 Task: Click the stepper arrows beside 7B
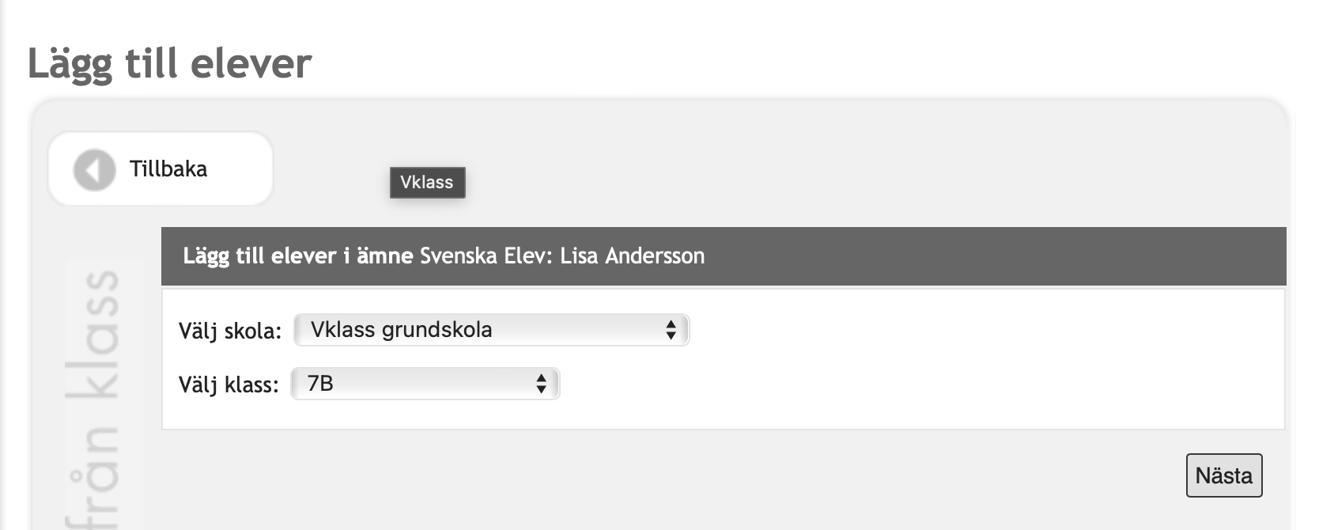[x=541, y=384]
